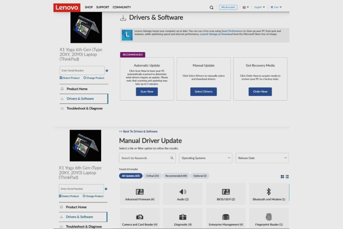Select the Audio drivers category
The image size is (343, 229).
[x=183, y=194]
